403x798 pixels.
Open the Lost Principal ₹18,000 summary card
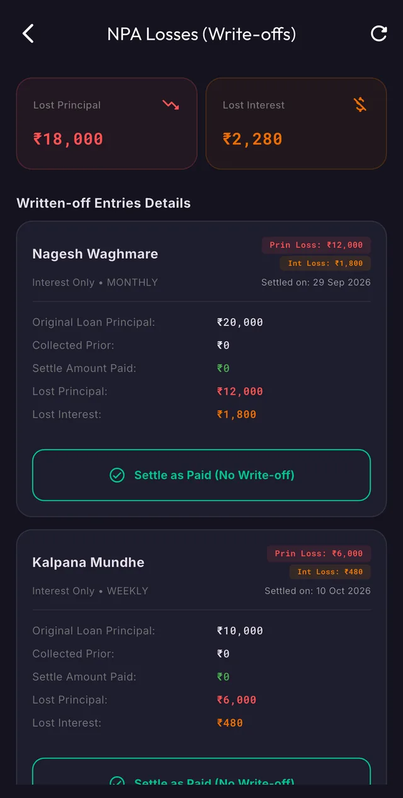coord(106,123)
